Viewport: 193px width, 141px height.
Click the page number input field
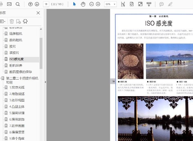(46, 4)
